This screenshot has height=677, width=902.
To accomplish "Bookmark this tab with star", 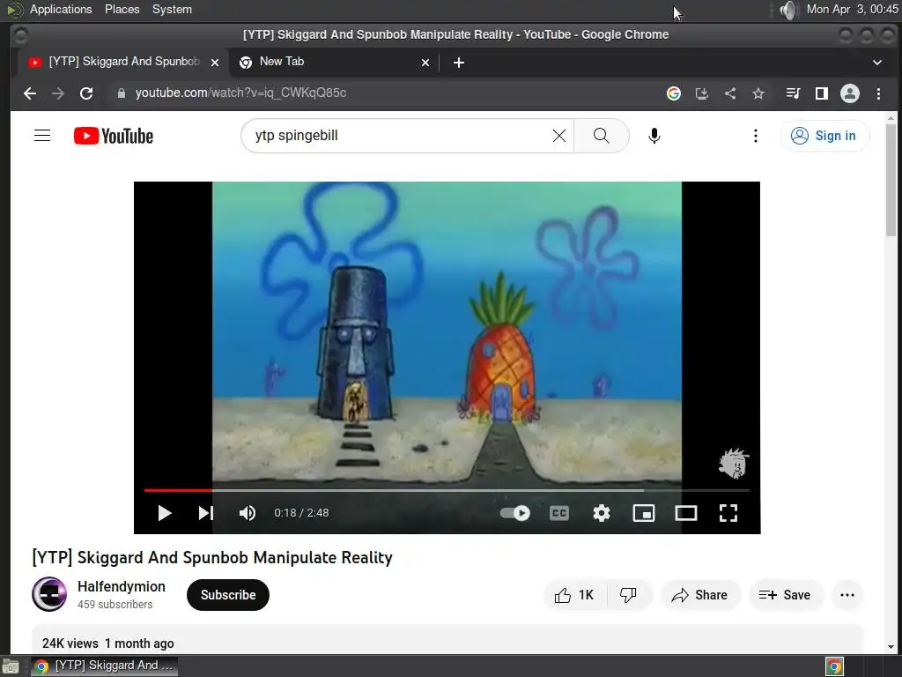I will pyautogui.click(x=758, y=93).
